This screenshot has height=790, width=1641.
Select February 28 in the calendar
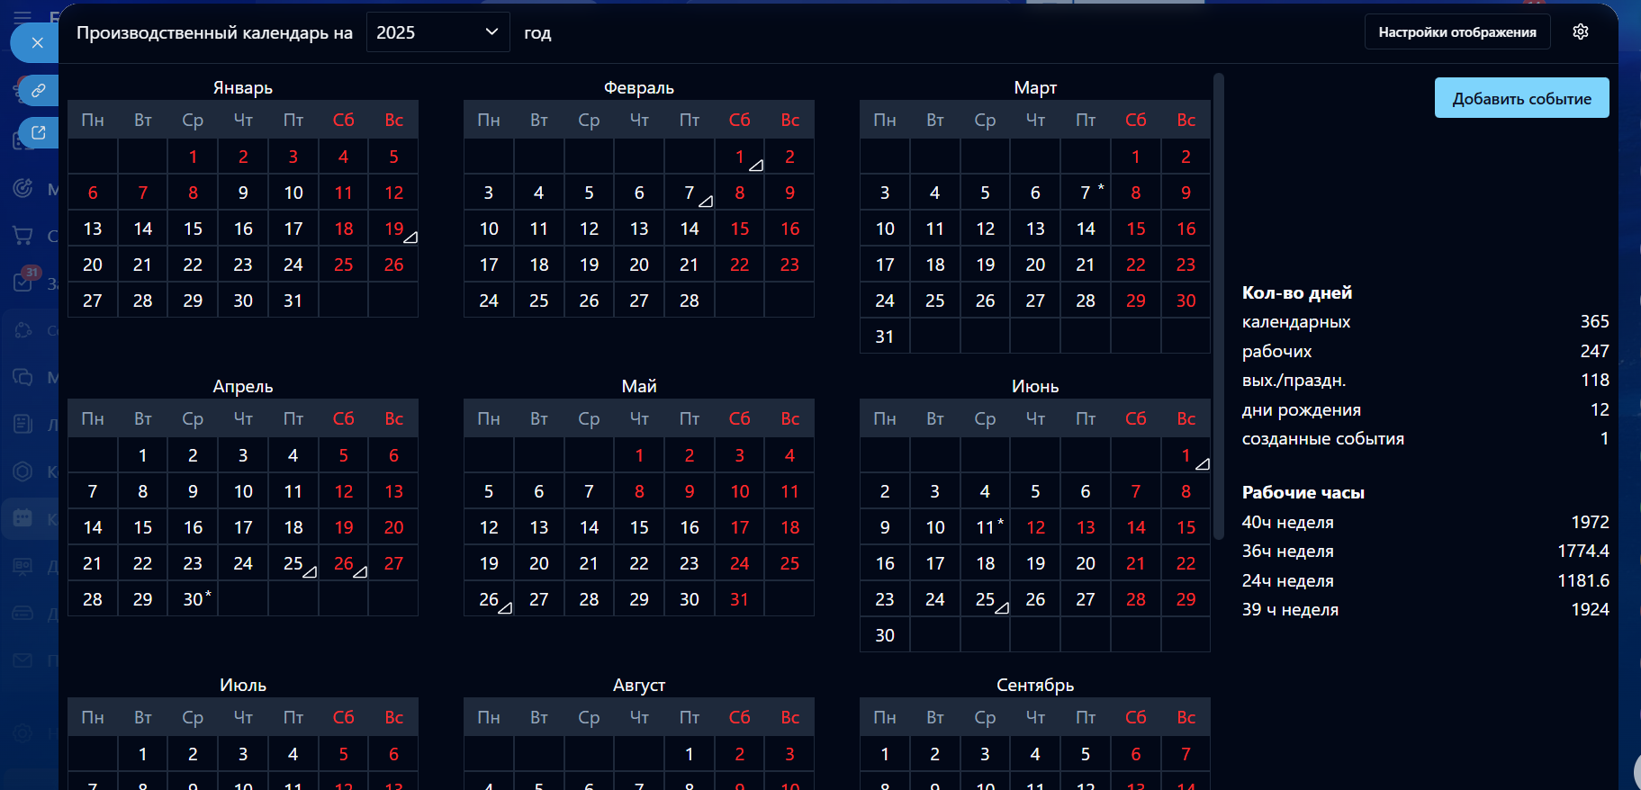(690, 301)
